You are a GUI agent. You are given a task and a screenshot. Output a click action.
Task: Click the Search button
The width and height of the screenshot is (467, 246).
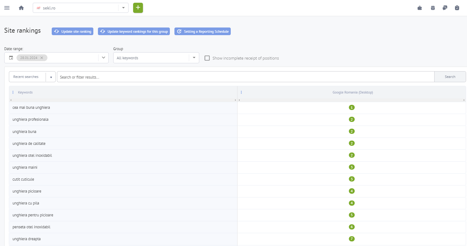450,77
